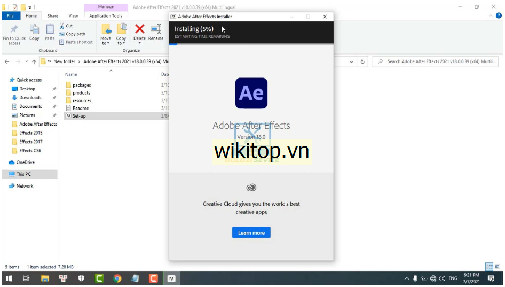Click Cut in the Clipboard group

[66, 26]
